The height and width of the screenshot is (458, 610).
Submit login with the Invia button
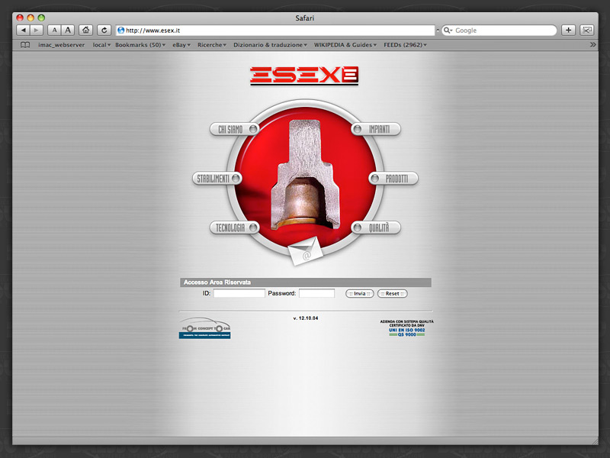point(360,294)
